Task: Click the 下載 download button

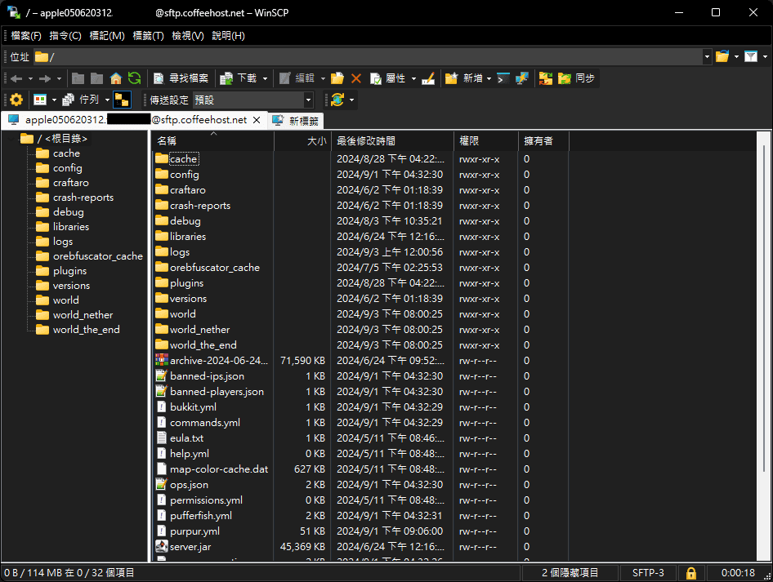Action: point(239,78)
